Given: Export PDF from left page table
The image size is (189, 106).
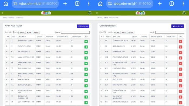Looking at the screenshot, I should [x=29, y=32].
